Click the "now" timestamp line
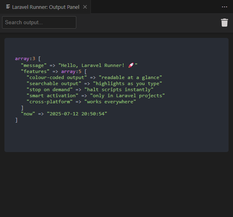The image size is (233, 217). tap(64, 114)
